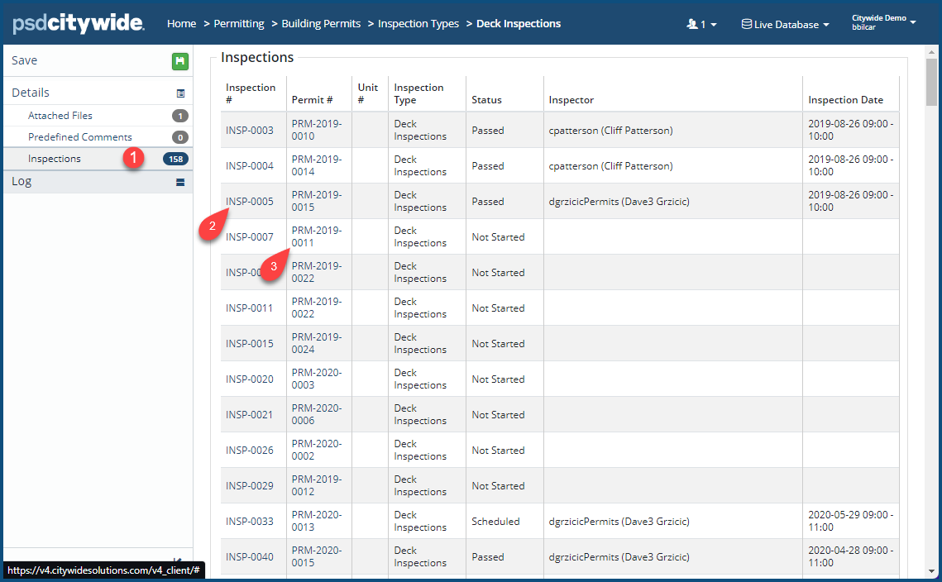The width and height of the screenshot is (942, 582).
Task: Click Scheduled status for INSP-0033
Action: tap(495, 522)
